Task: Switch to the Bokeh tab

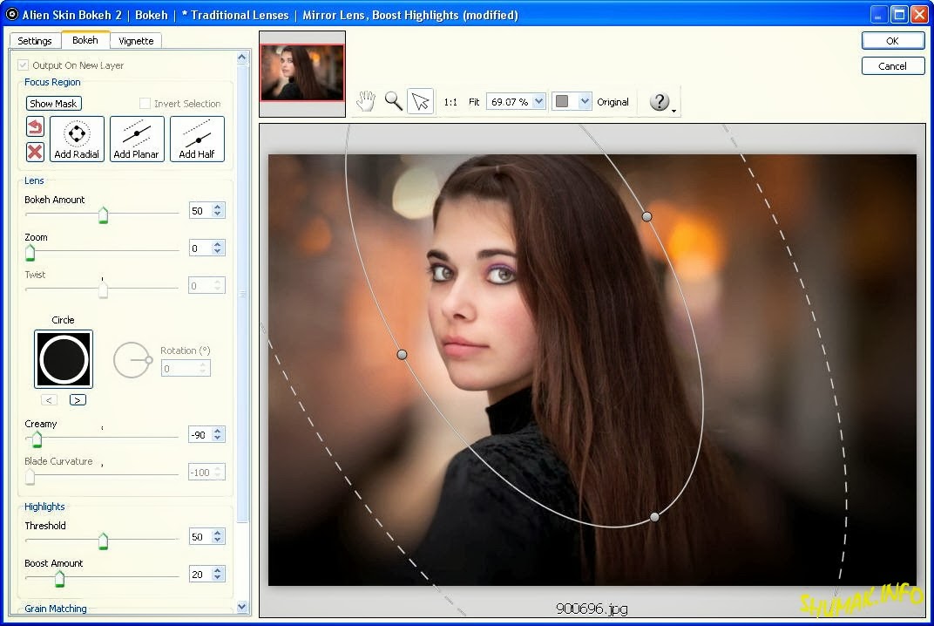Action: point(85,40)
